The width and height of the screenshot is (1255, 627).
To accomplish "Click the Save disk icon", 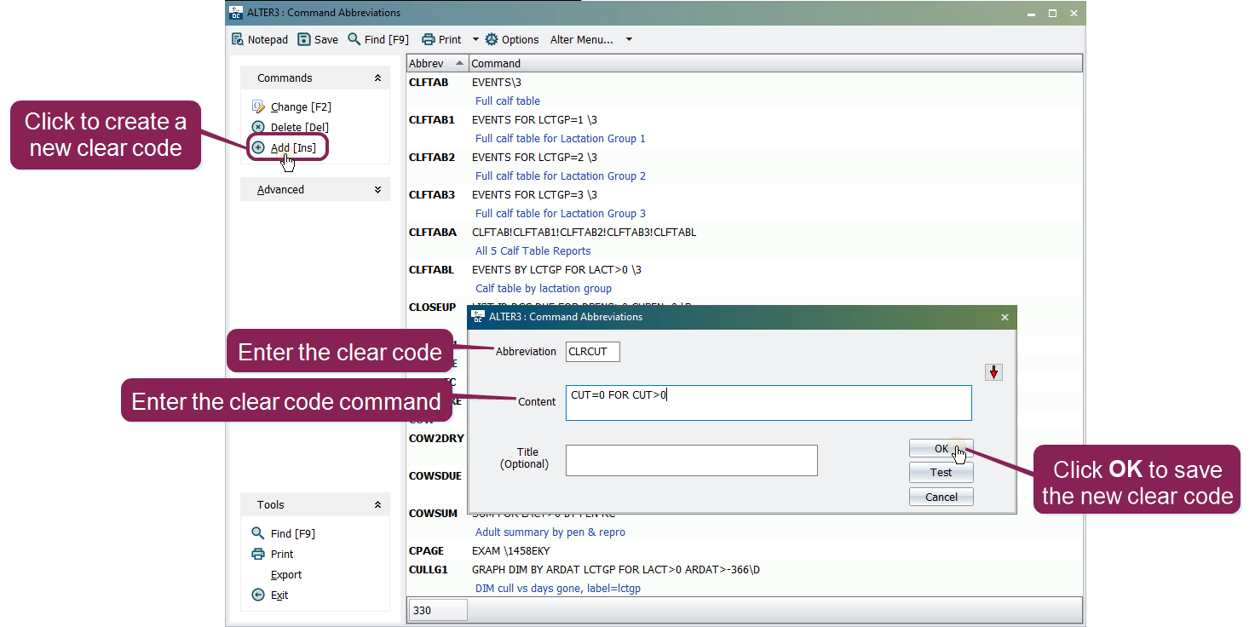I will [x=304, y=40].
